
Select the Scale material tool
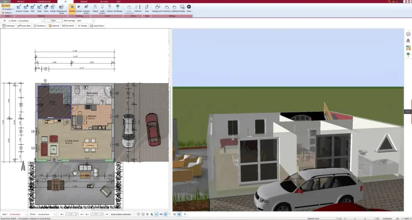pyautogui.click(x=39, y=8)
